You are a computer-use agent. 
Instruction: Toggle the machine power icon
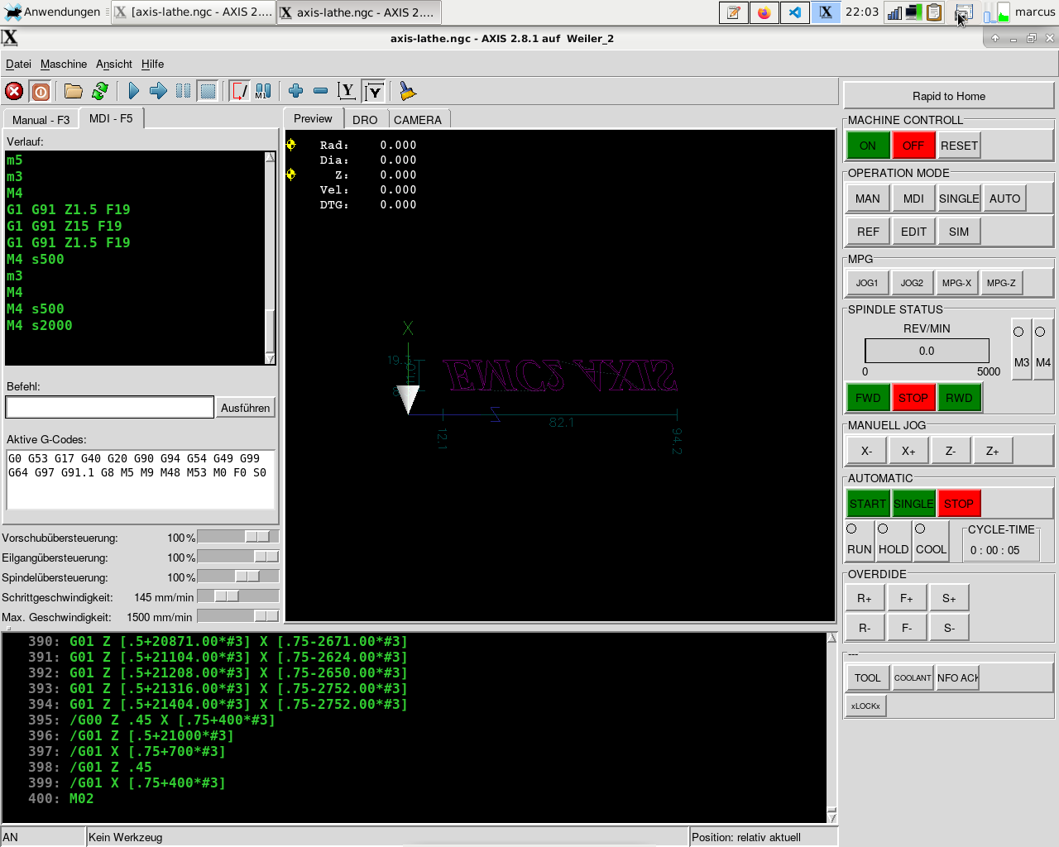[41, 91]
